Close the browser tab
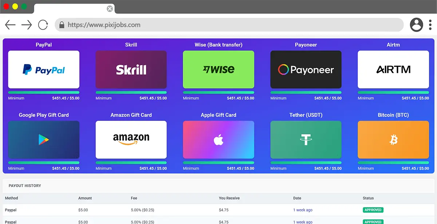 (x=110, y=9)
